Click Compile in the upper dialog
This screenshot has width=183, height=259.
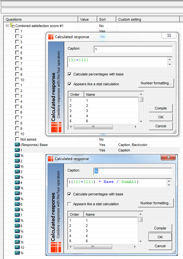(161, 108)
